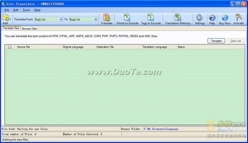Expand the Translate From language dropdown
This screenshot has width=248, height=143.
(61, 19)
